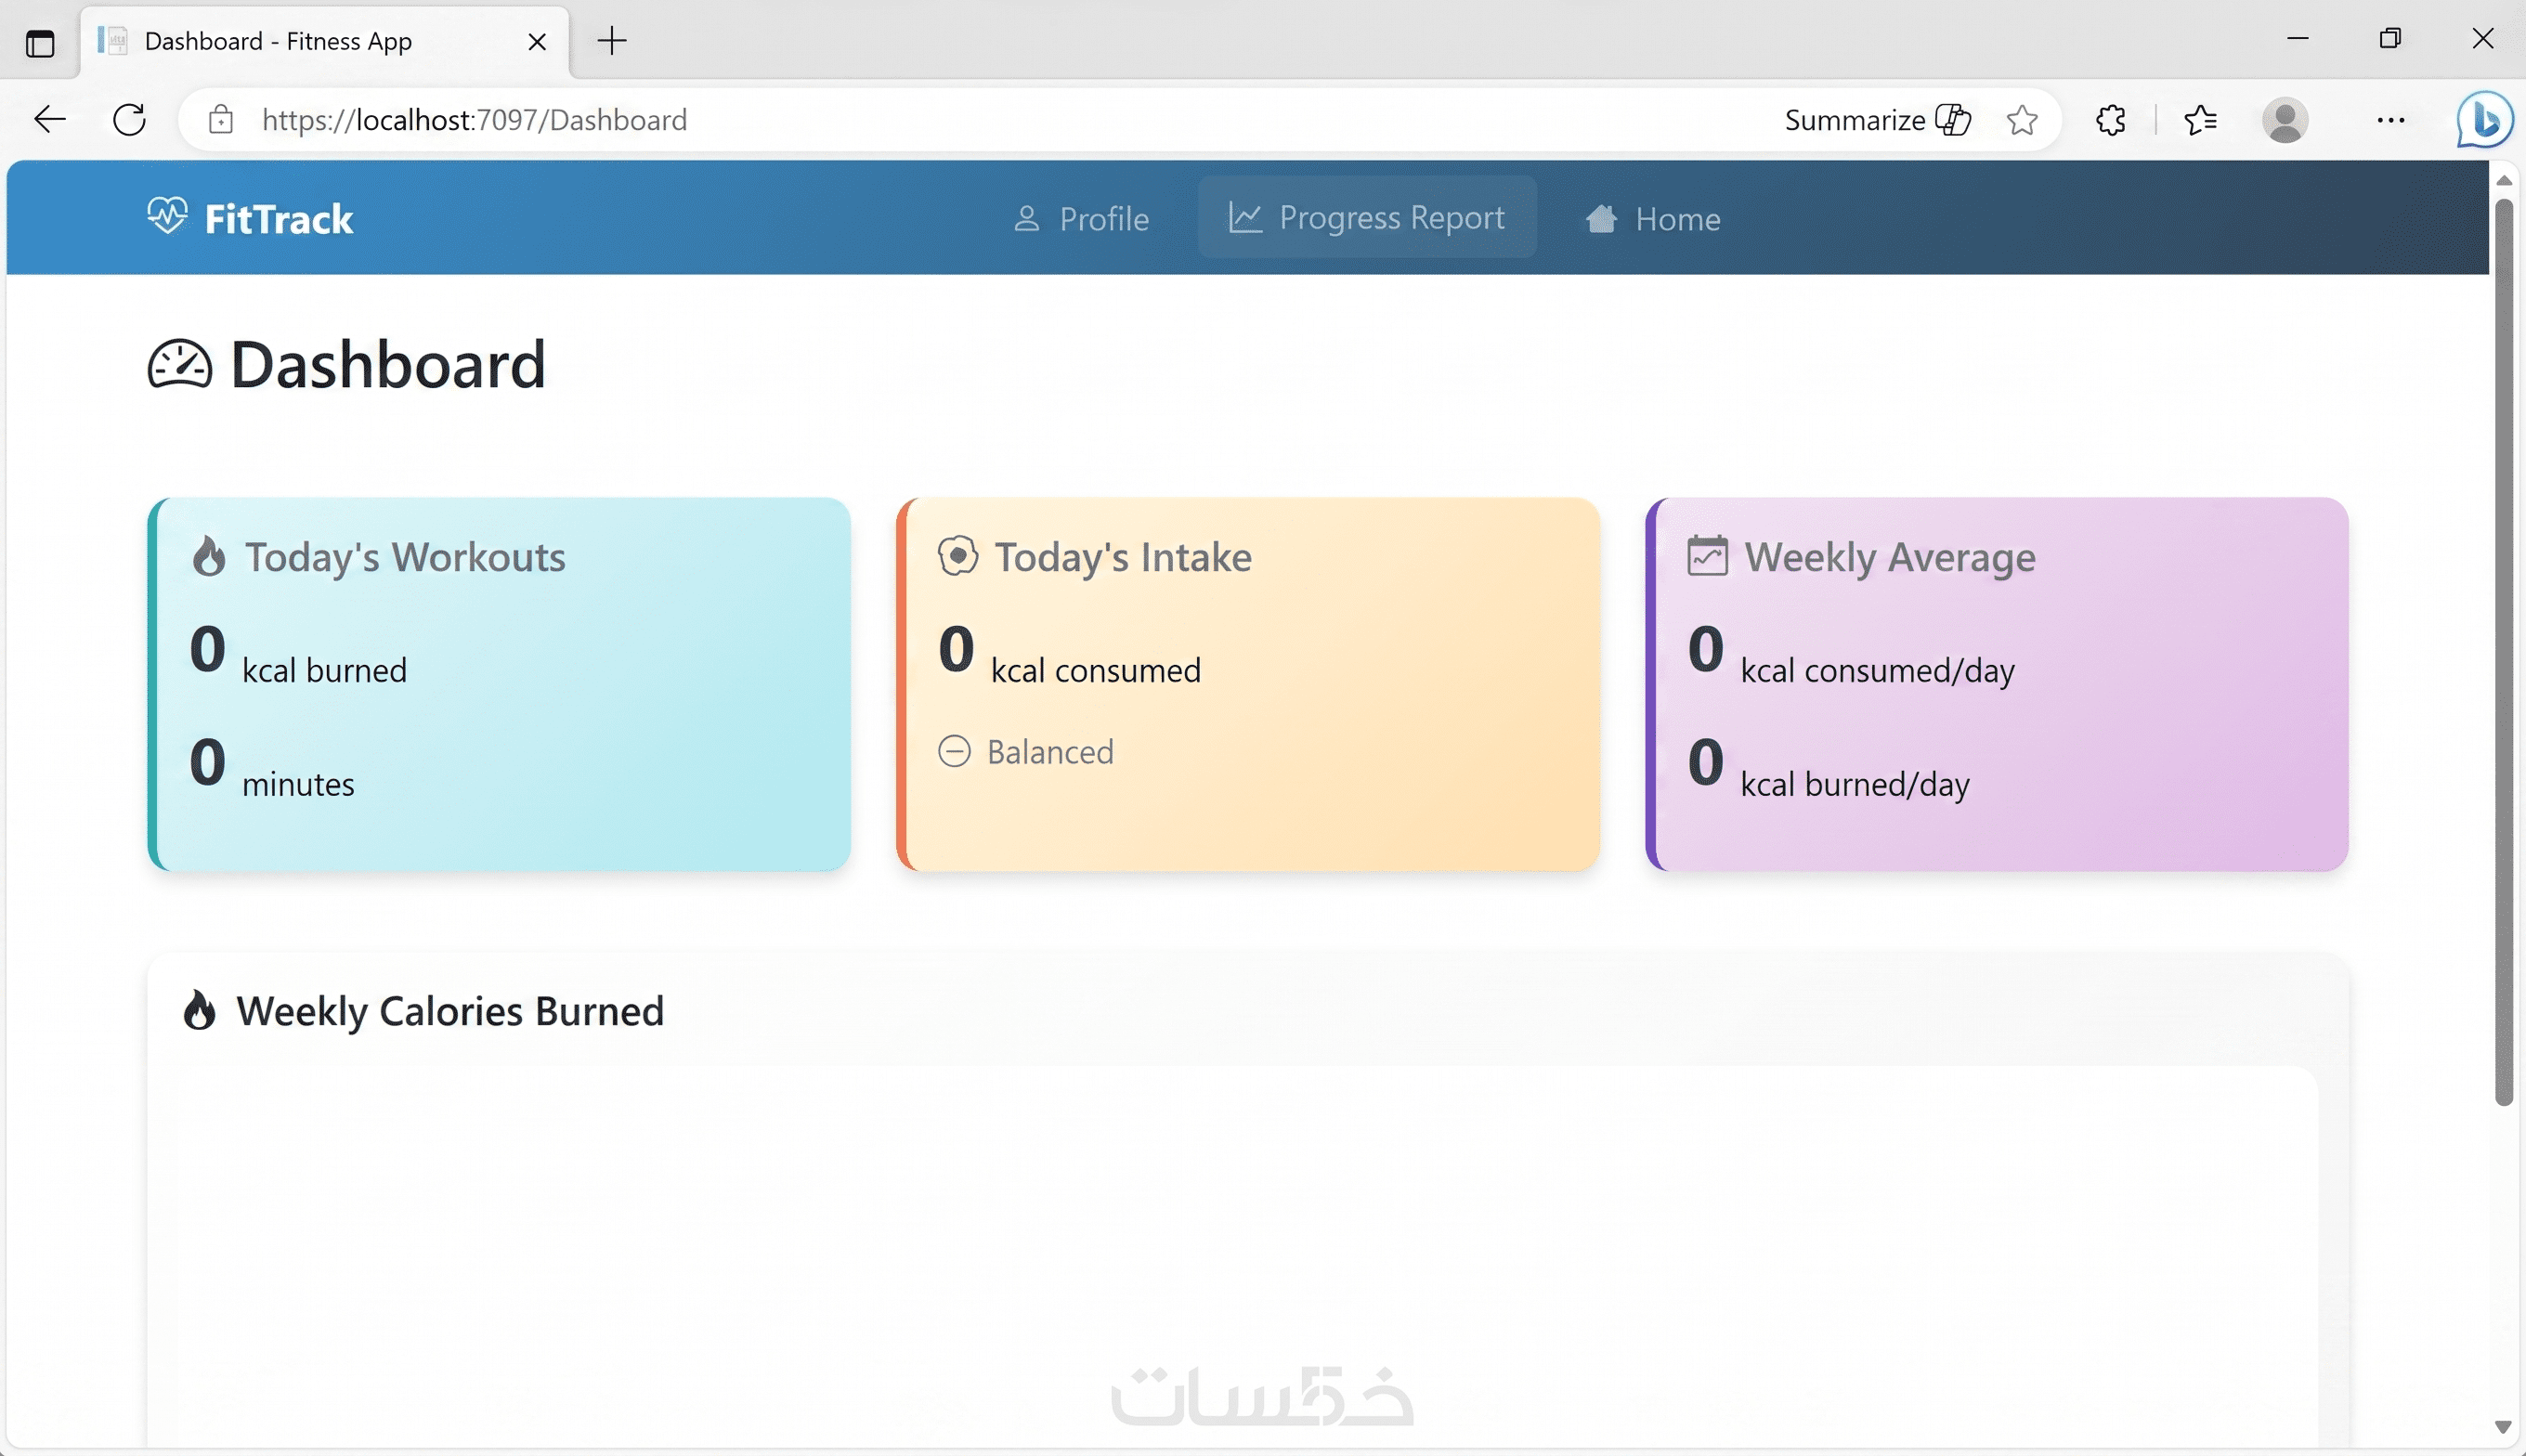Image resolution: width=2526 pixels, height=1456 pixels.
Task: Click the Summarize button in address bar
Action: (1876, 120)
